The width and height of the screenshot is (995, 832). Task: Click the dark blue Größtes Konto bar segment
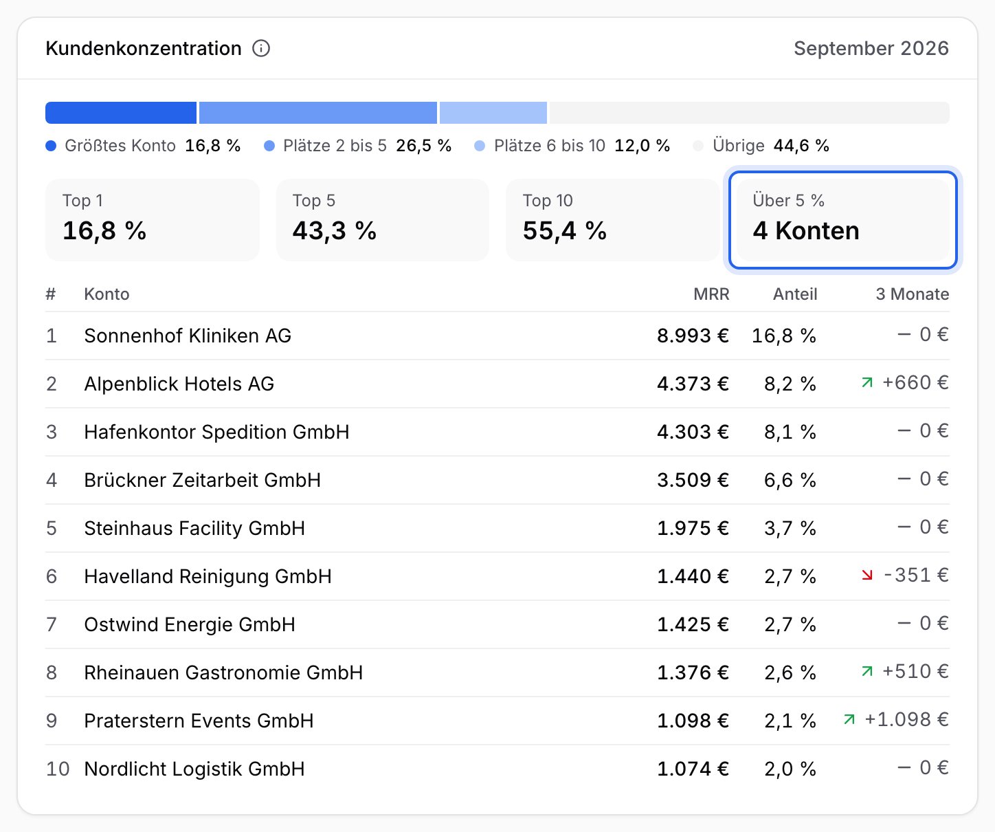(121, 113)
